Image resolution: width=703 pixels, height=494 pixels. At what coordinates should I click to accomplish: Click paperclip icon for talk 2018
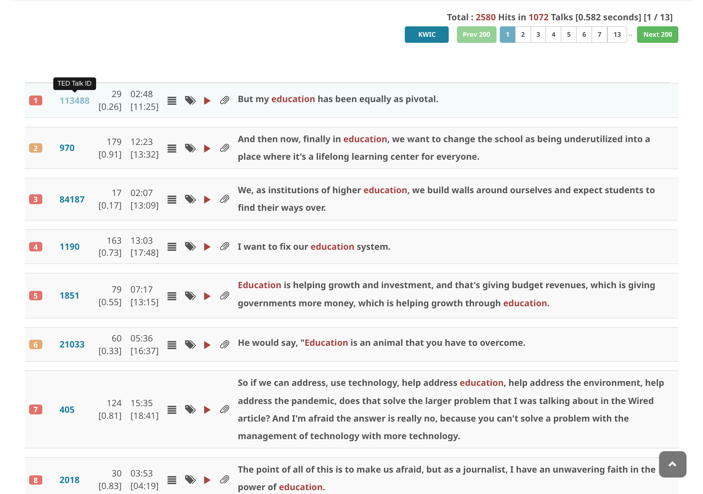(x=224, y=480)
